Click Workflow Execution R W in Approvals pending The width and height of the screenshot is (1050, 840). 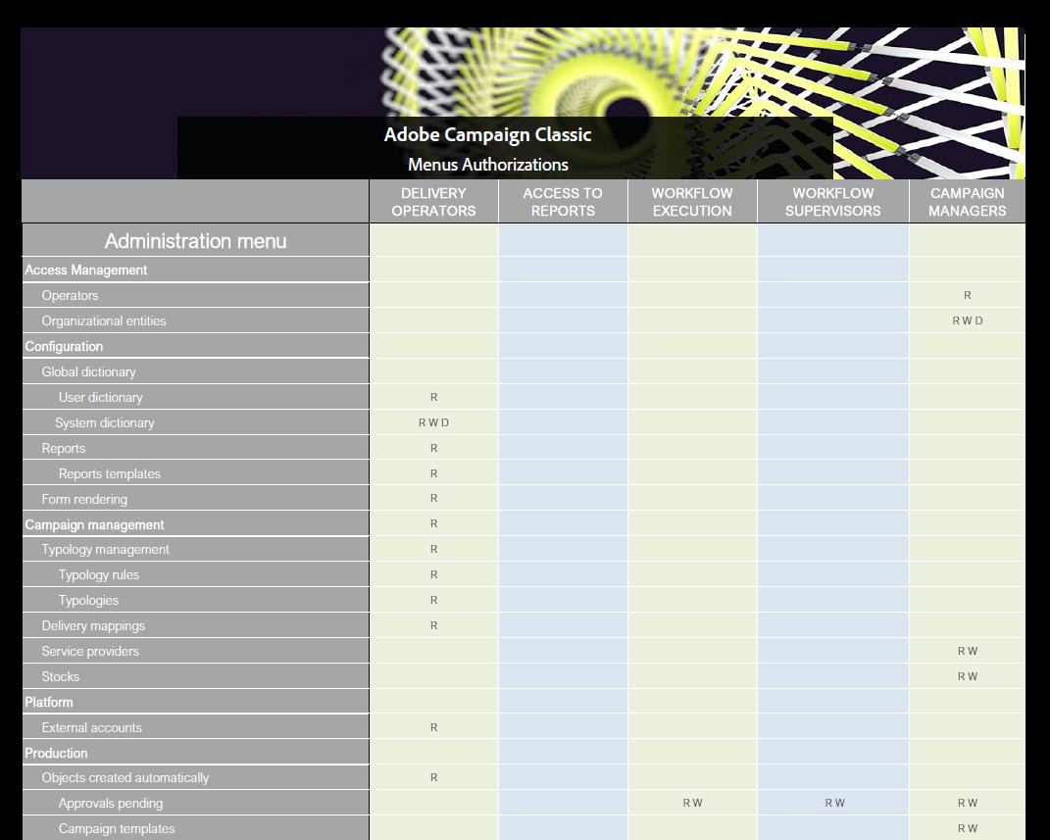click(x=692, y=803)
